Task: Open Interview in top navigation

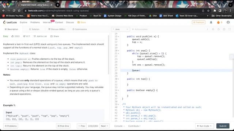Action: click(x=47, y=23)
